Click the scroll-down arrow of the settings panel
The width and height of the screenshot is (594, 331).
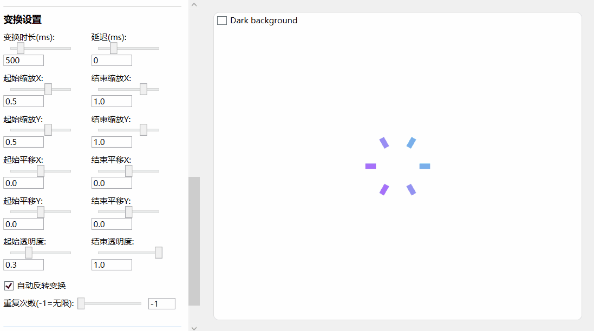[194, 327]
